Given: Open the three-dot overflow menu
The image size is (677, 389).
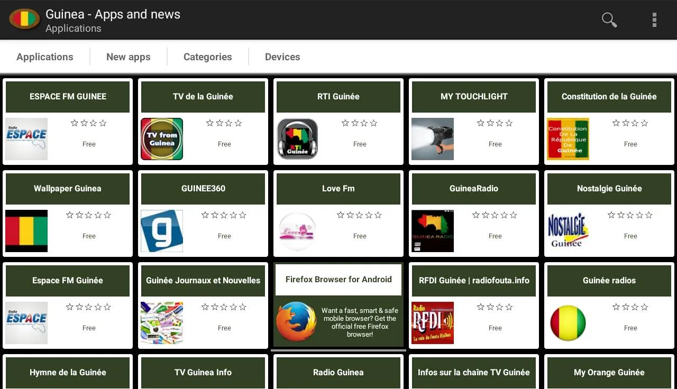Looking at the screenshot, I should click(x=654, y=20).
